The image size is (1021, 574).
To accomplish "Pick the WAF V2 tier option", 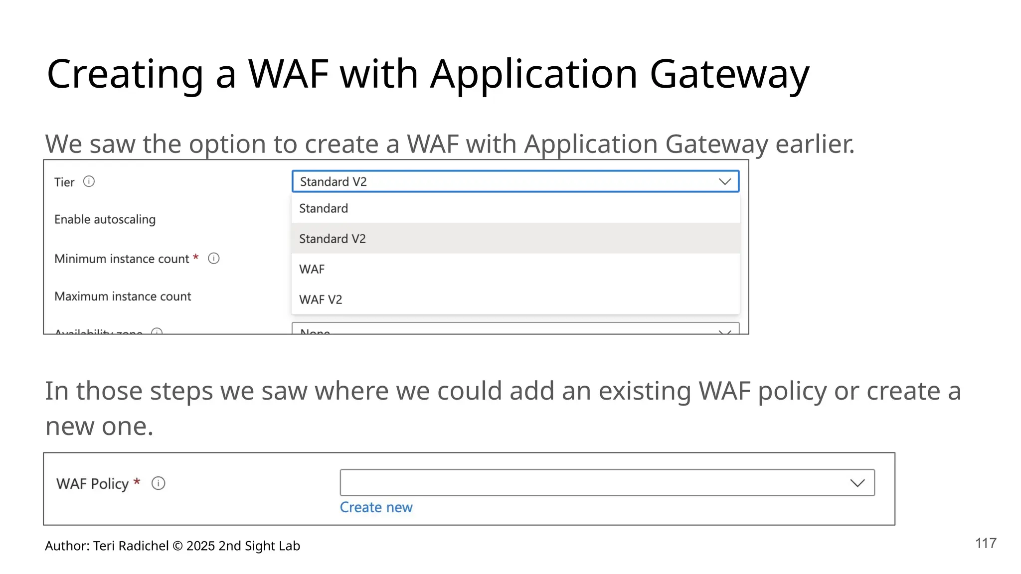I will pyautogui.click(x=515, y=299).
